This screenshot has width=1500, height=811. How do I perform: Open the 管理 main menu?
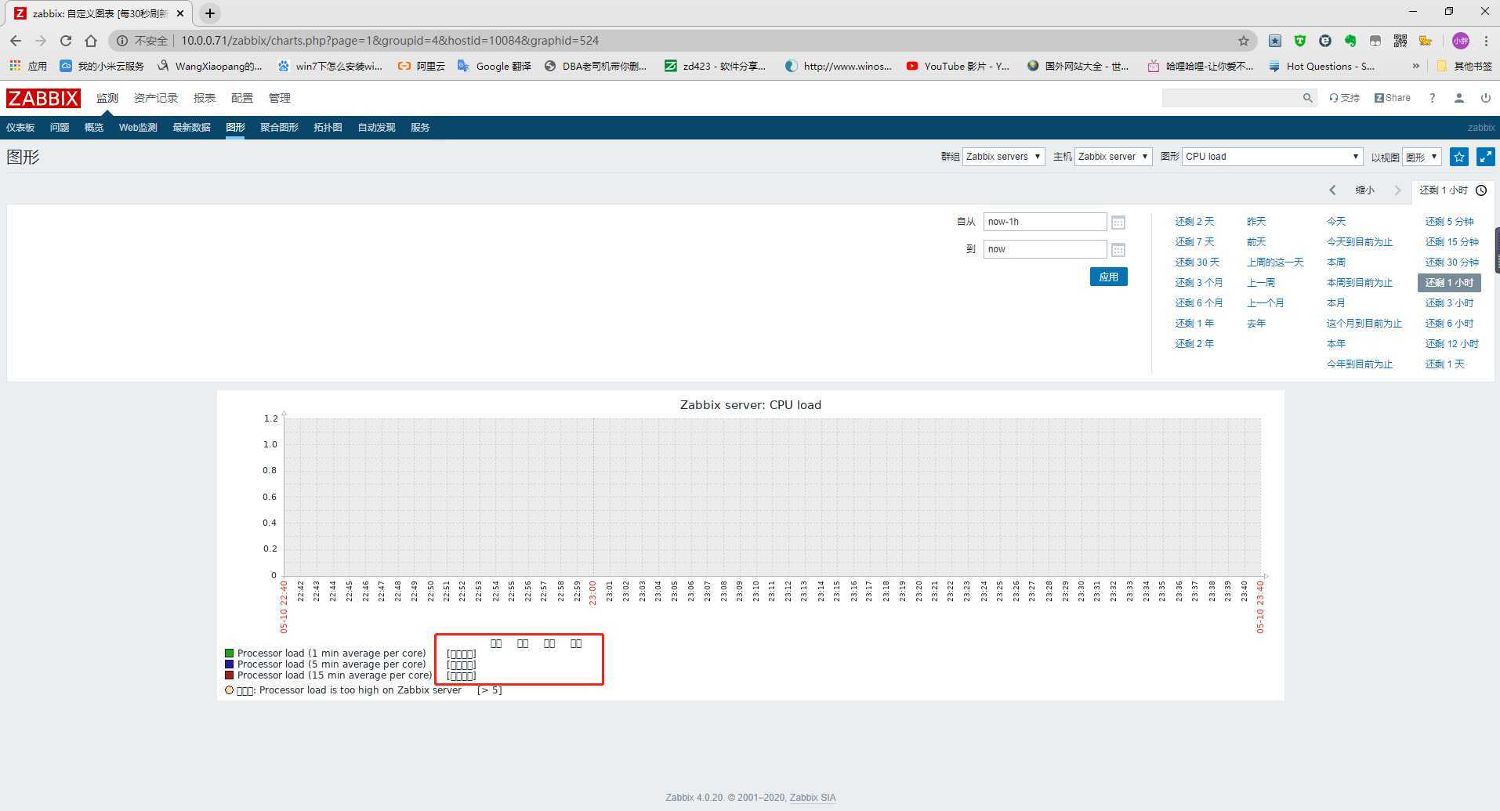280,98
